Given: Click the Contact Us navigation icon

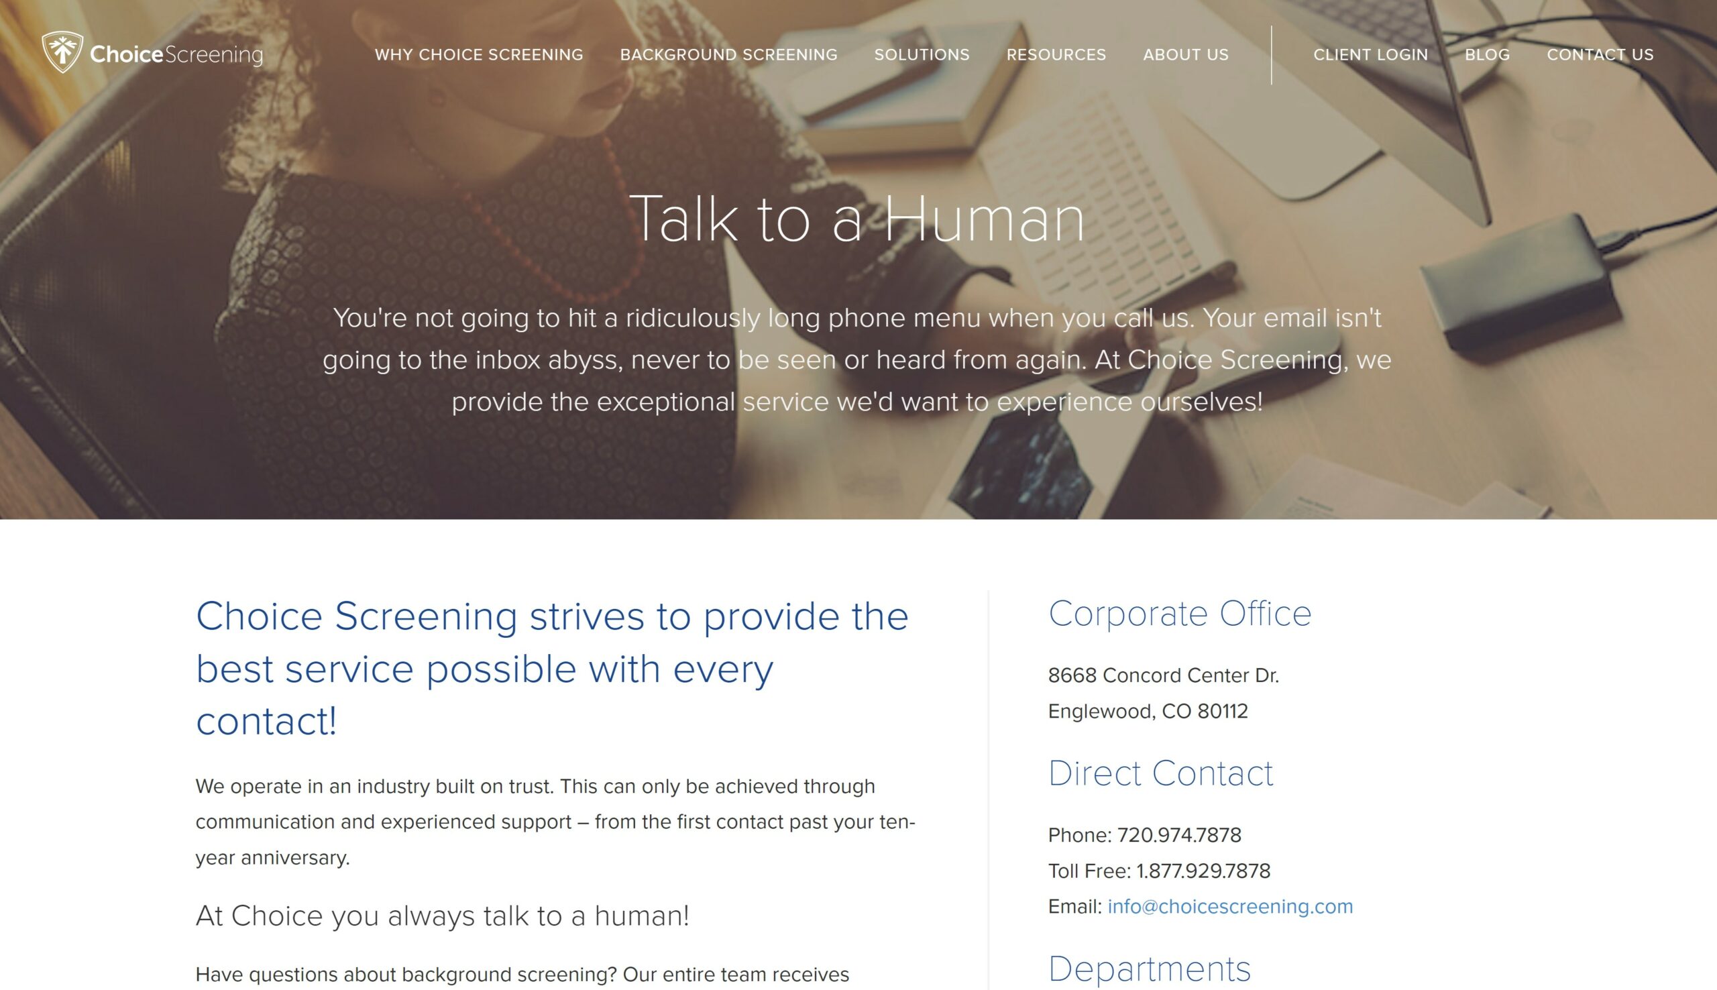Looking at the screenshot, I should click(1600, 54).
